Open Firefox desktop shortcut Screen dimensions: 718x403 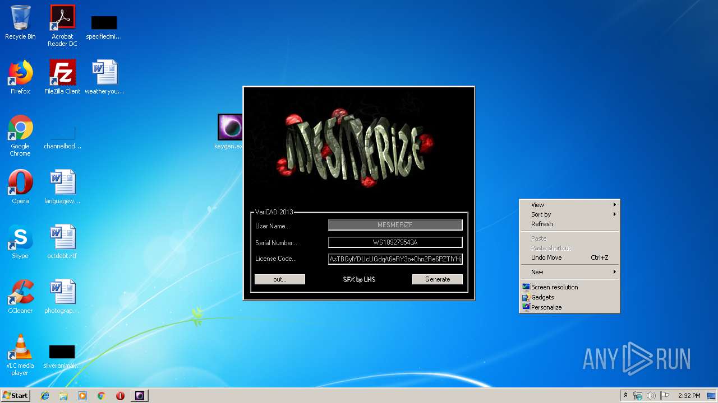tap(20, 77)
